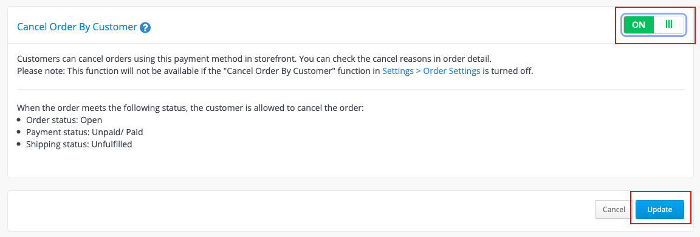Click the Cancel Order By Customer heading
This screenshot has height=237, width=700.
coord(77,27)
